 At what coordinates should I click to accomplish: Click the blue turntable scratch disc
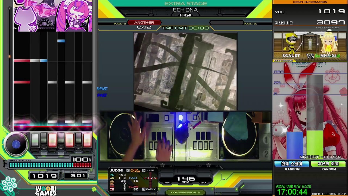click(16, 145)
